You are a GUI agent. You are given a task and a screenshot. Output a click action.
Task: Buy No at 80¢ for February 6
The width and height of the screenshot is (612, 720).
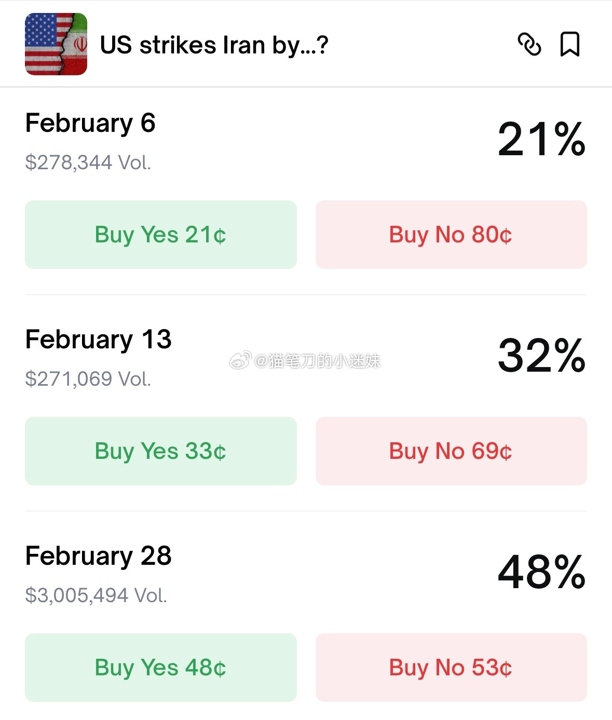(x=451, y=235)
